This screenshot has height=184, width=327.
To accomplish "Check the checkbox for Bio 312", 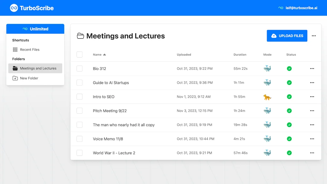I will pos(80,68).
